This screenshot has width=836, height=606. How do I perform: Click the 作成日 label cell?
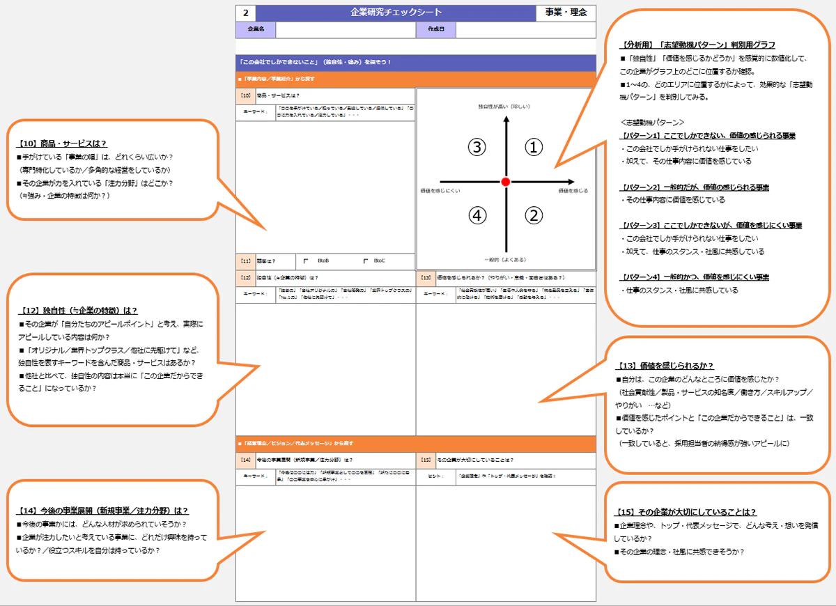pos(436,30)
